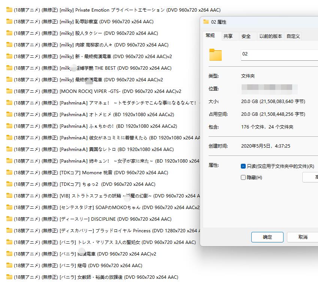
Task: Click the SOAPのMOKOちゃん folder icon
Action: [9, 208]
